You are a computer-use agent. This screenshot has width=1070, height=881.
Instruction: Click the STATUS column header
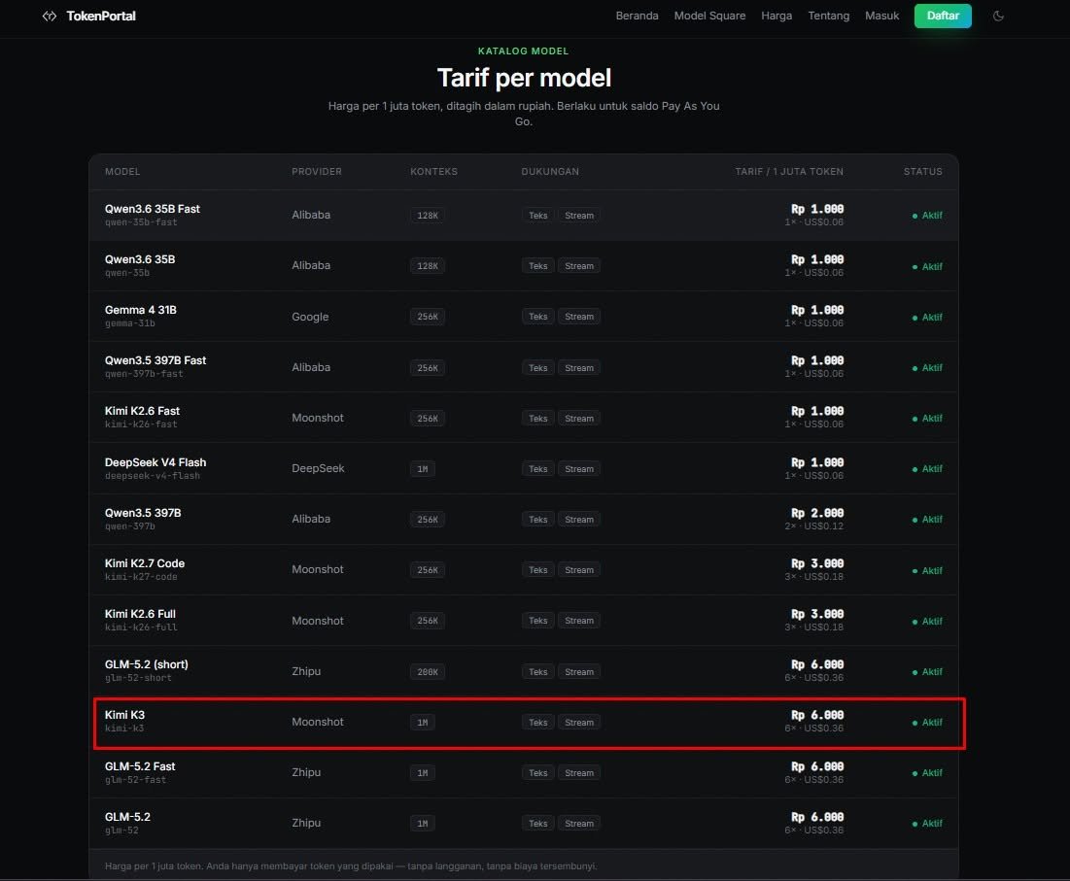click(922, 172)
